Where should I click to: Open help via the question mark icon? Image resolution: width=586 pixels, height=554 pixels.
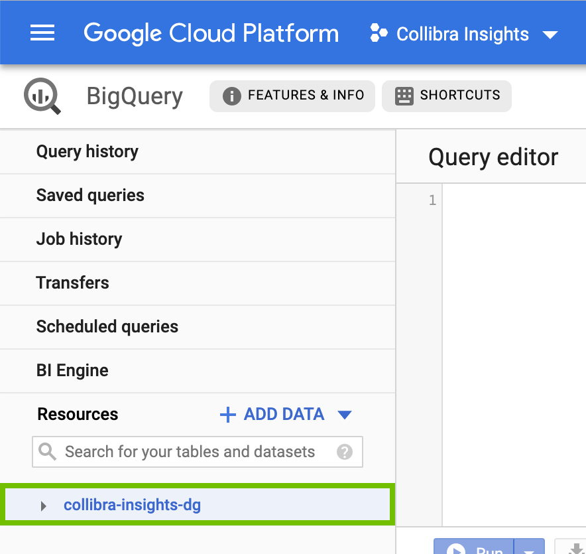(x=345, y=452)
